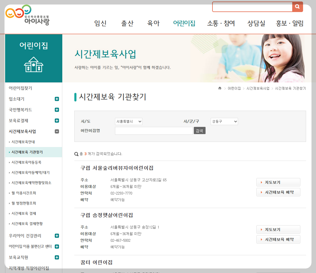Click phone number 02-467-5002
This screenshot has width=316, height=273.
pos(120,241)
